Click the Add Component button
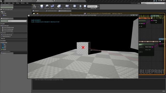The height and width of the screenshot is (93, 166). [7, 7]
